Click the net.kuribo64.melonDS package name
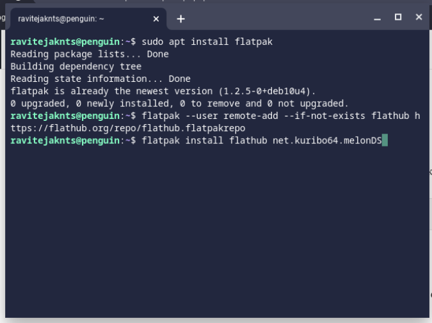This screenshot has width=432, height=323. point(326,140)
